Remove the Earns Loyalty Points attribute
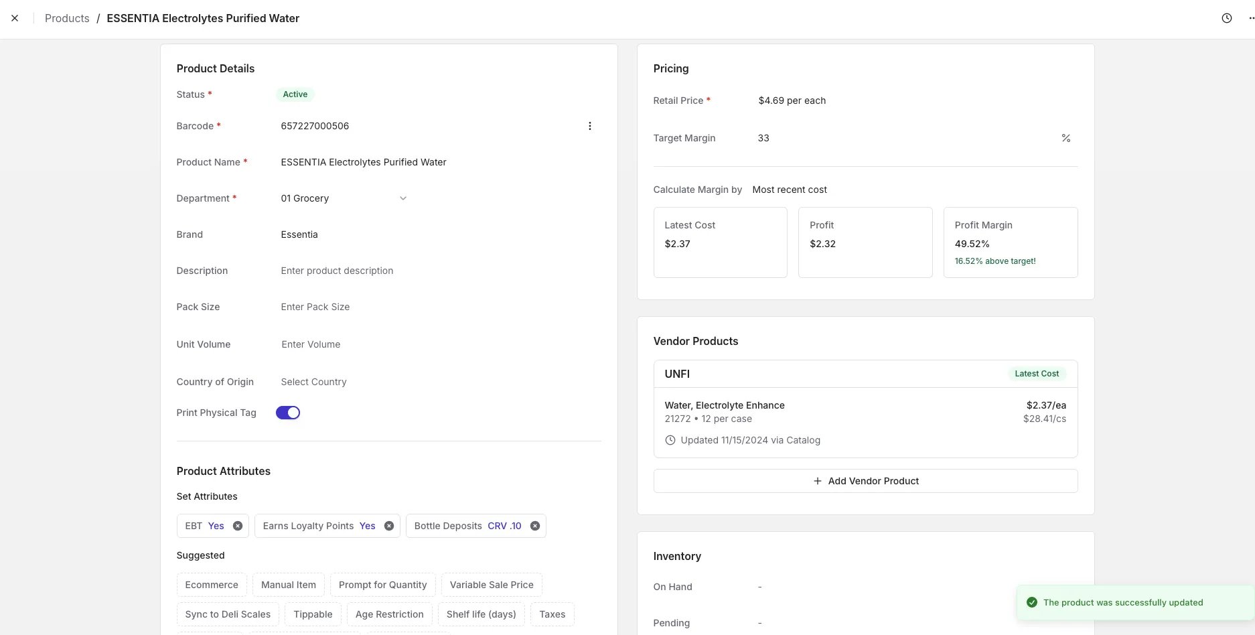This screenshot has height=635, width=1255. pos(389,526)
